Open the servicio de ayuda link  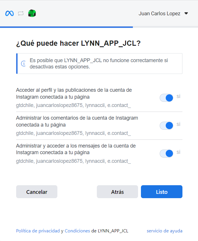(164, 231)
